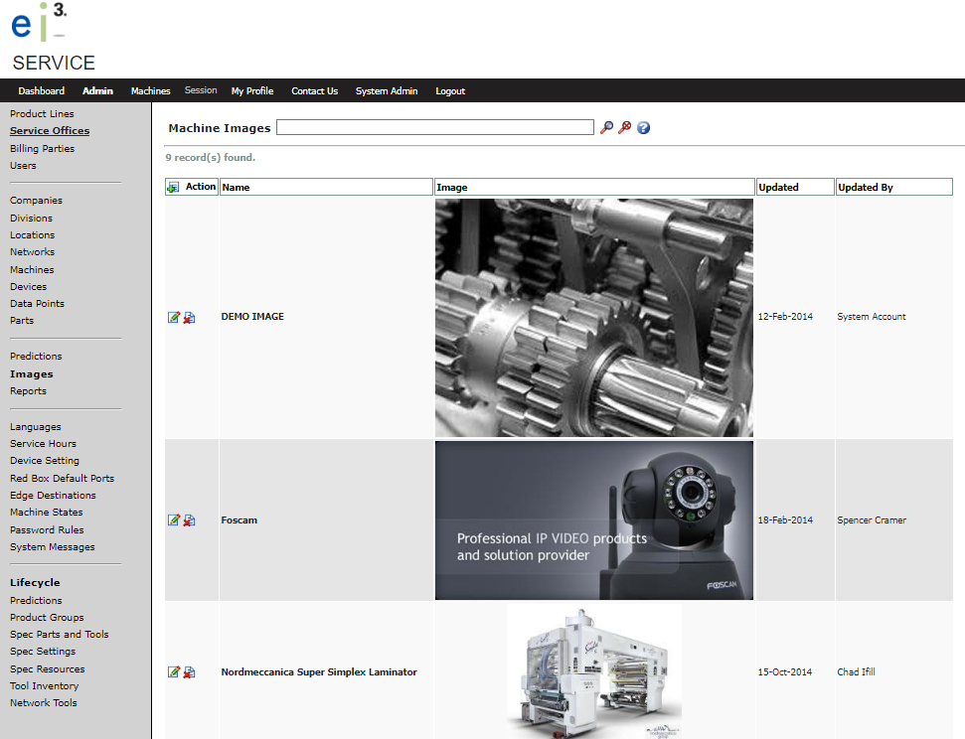Open Tool Inventory in sidebar
Screen dimensions: 965x739
point(45,686)
